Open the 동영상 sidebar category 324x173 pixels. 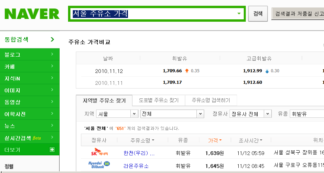(x=30, y=102)
